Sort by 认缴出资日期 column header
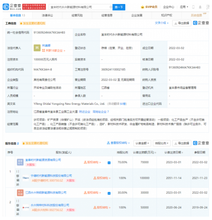212x220 pixels. click(x=174, y=153)
